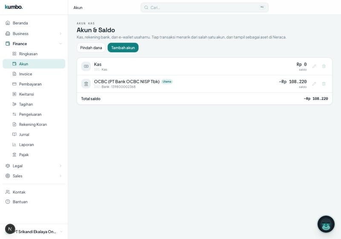Navigate to Kwitansi
This screenshot has width=341, height=239.
point(34,94)
